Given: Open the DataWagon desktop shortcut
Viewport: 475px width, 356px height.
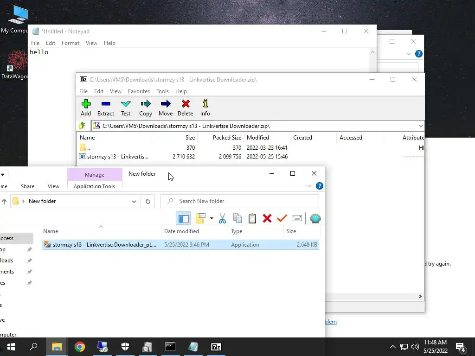Looking at the screenshot, I should pyautogui.click(x=14, y=65).
